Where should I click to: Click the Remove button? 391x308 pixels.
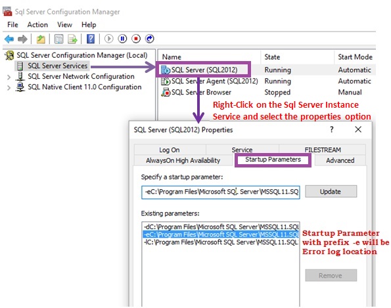point(331,275)
